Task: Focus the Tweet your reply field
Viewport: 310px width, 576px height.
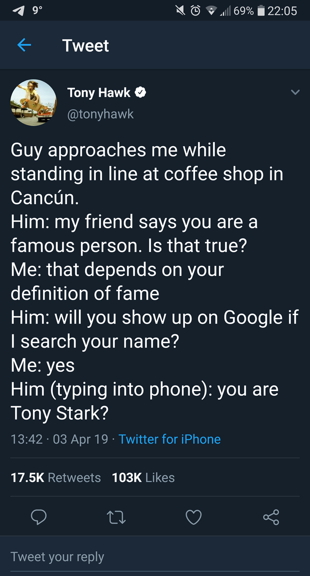Action: pyautogui.click(x=155, y=557)
